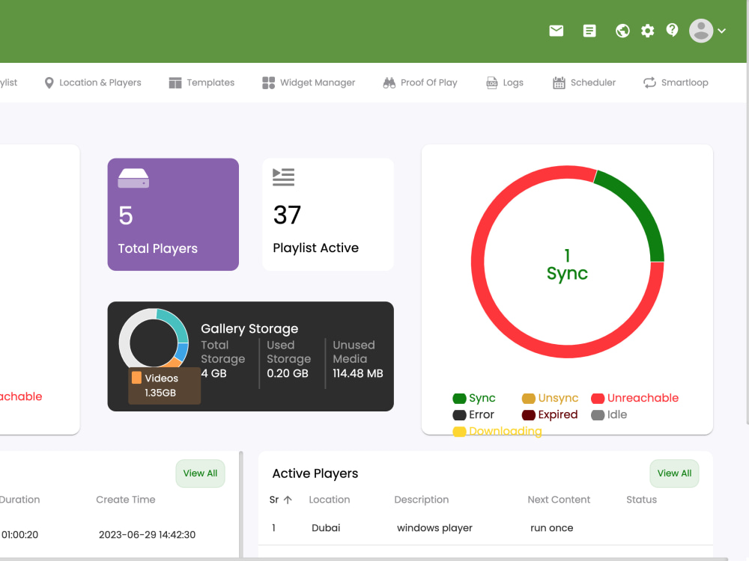This screenshot has width=749, height=561.
Task: Open the settings gear
Action: tap(647, 31)
